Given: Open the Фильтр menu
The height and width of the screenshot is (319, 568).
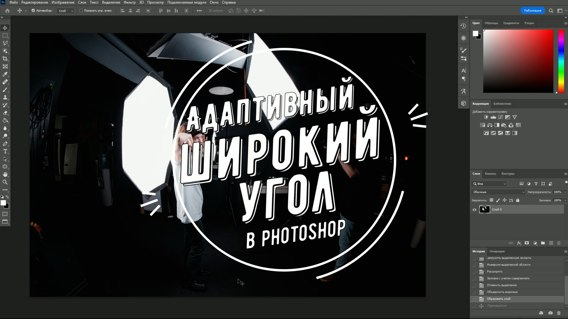Looking at the screenshot, I should point(130,2).
